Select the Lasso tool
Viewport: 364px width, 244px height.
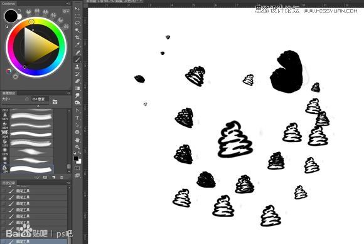click(x=77, y=23)
